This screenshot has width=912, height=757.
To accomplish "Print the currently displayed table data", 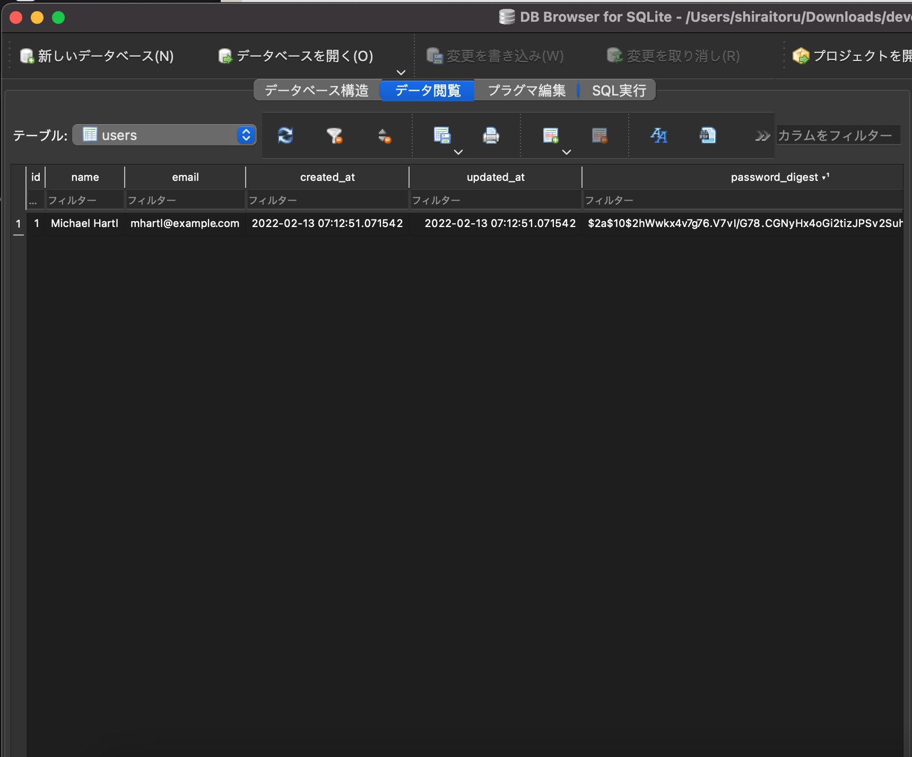I will [491, 136].
